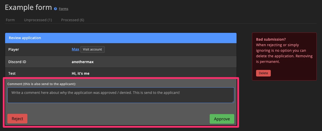Click the anothermax Discord ID value
The image size is (322, 131).
pos(83,62)
